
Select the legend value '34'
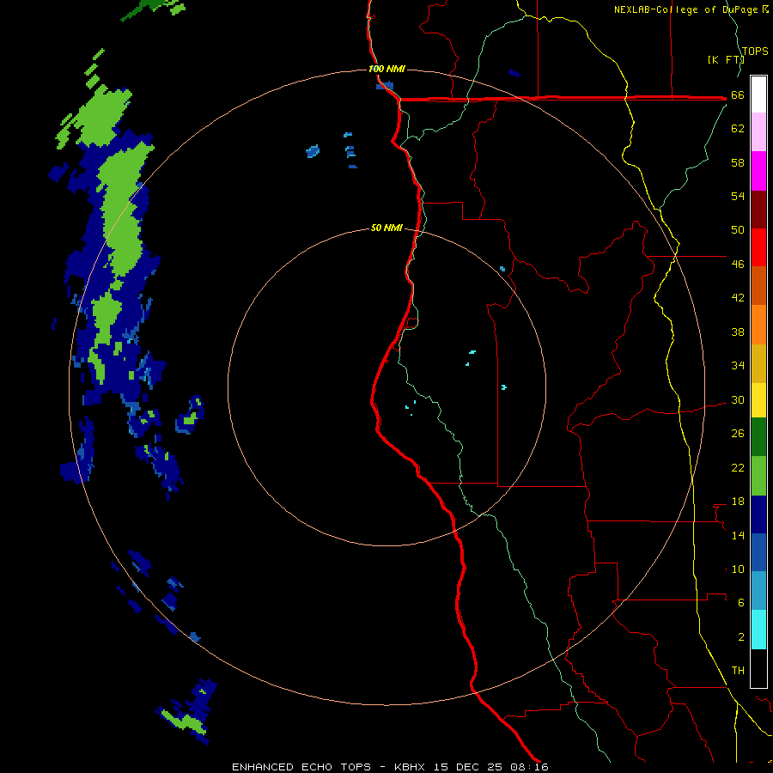pos(738,366)
